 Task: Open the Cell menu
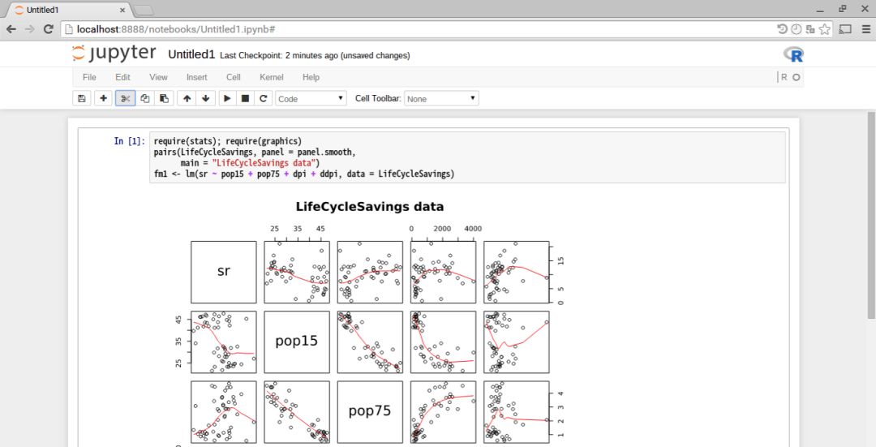click(234, 77)
